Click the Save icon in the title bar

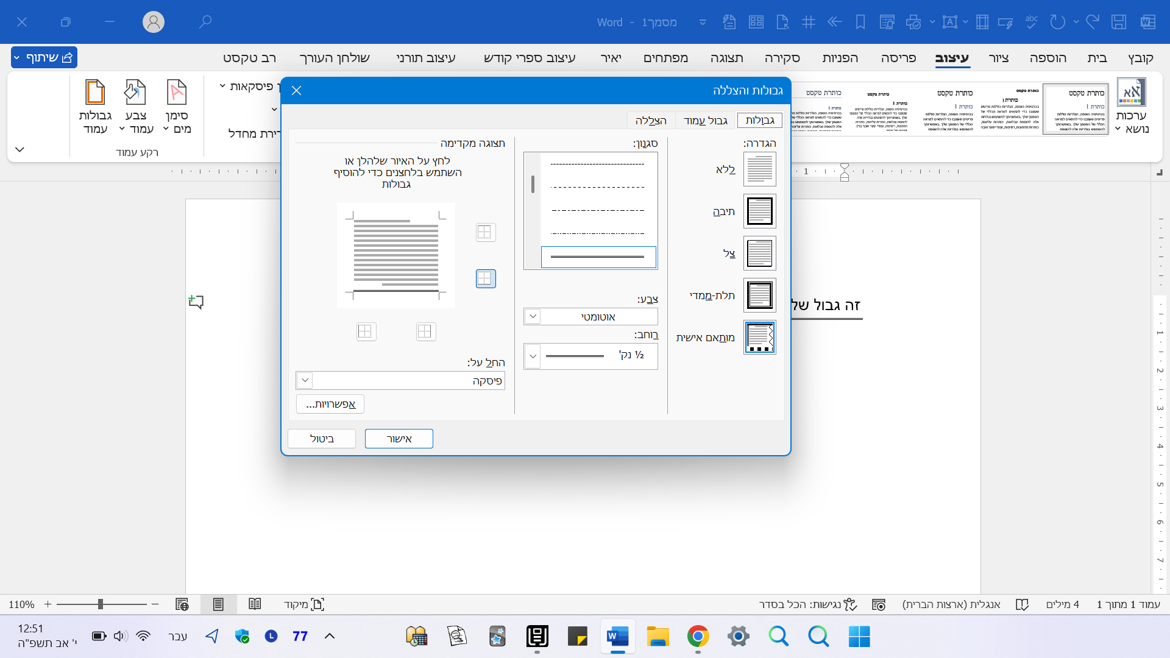[x=1119, y=22]
